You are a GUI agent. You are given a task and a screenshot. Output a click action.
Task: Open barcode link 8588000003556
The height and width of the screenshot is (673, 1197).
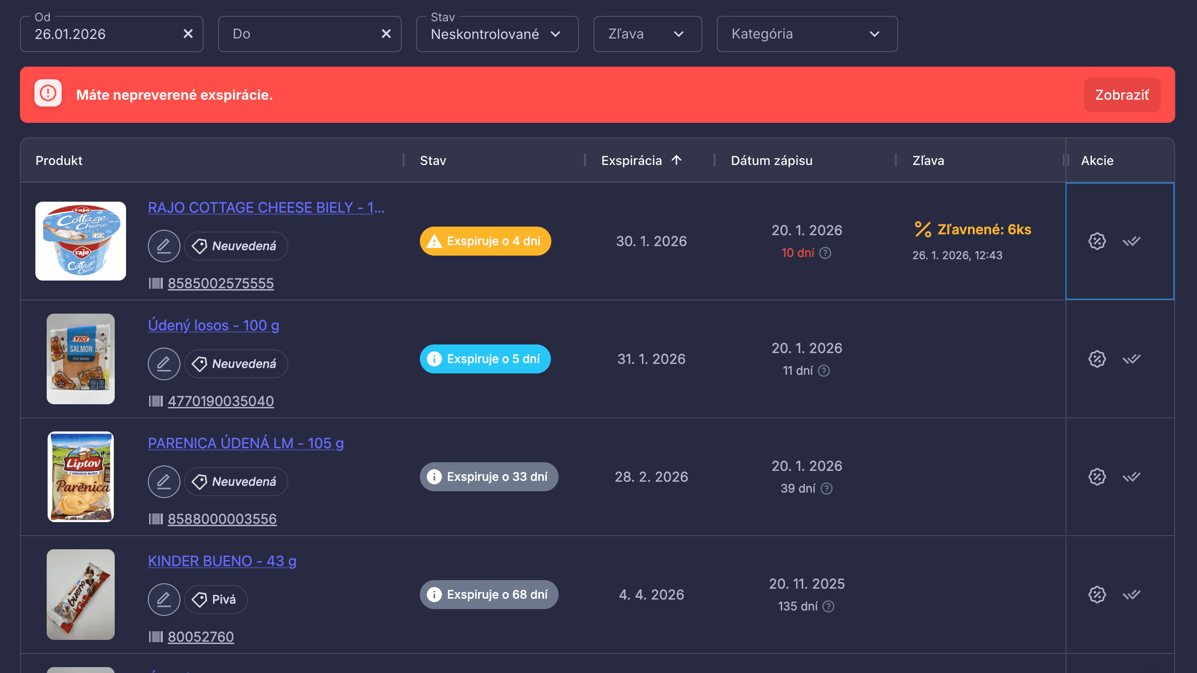(x=222, y=519)
